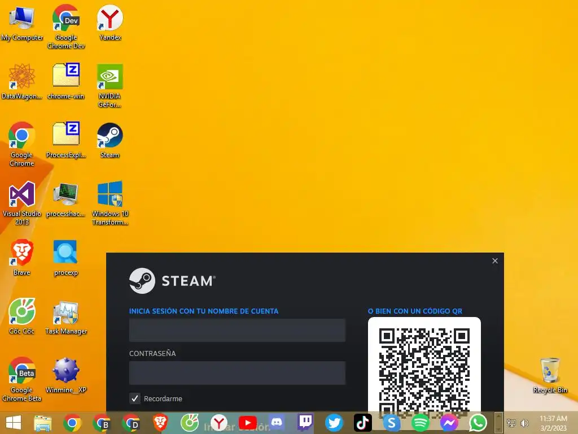578x434 pixels.
Task: Select the procexp desktop icon
Action: (x=65, y=258)
